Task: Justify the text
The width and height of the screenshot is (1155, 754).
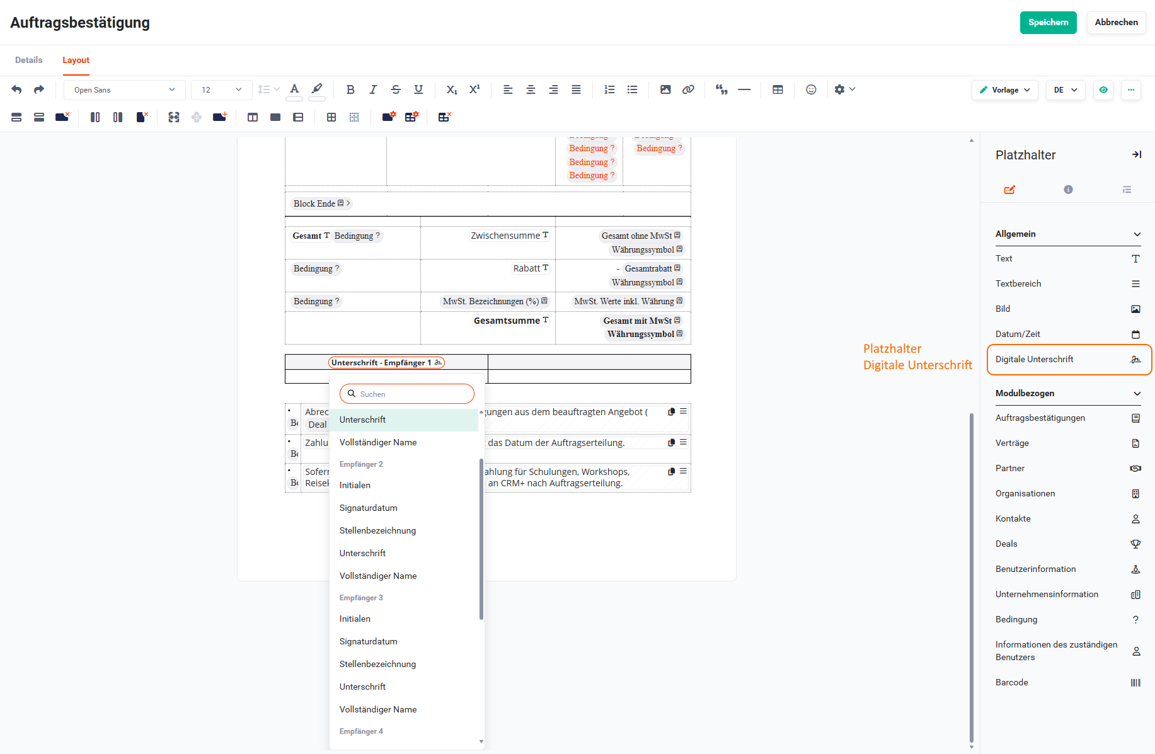Action: pyautogui.click(x=576, y=89)
